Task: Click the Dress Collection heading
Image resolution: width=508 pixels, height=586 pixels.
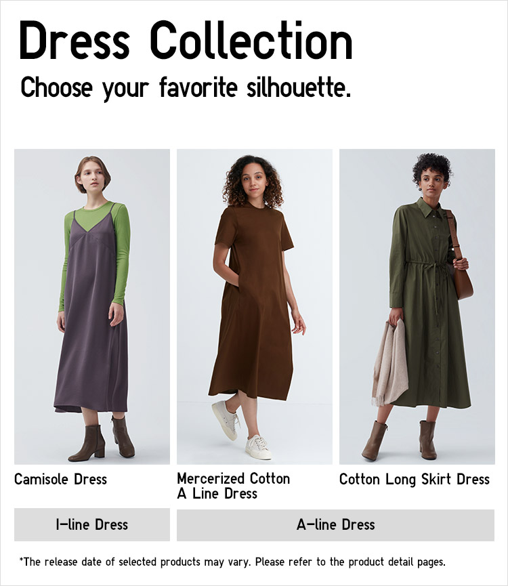Action: click(x=186, y=40)
